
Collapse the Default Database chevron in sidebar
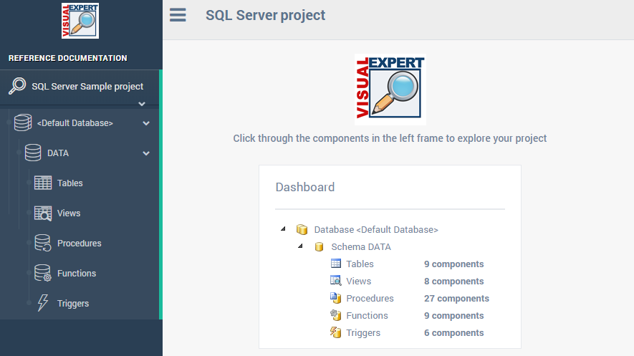146,123
